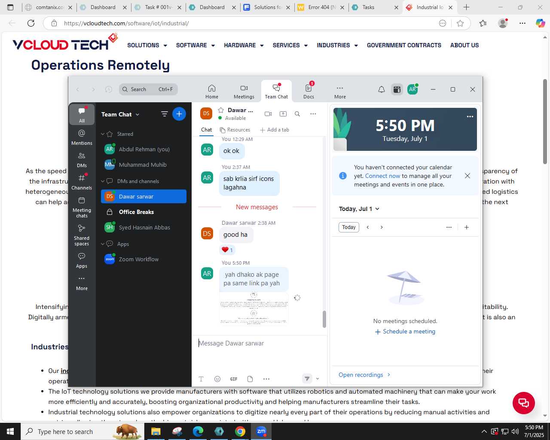This screenshot has height=440, width=550.
Task: Start a video call with Dawar
Action: tap(268, 114)
